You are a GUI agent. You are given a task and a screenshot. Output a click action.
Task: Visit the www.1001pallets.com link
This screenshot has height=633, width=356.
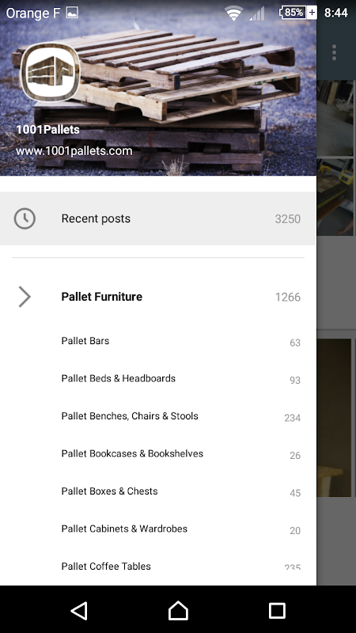tap(74, 151)
